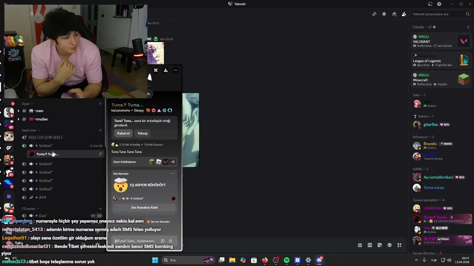Open the Oyun Koleksiyonu game collection row
Viewport: 474px width, 266px height.
pyautogui.click(x=144, y=162)
